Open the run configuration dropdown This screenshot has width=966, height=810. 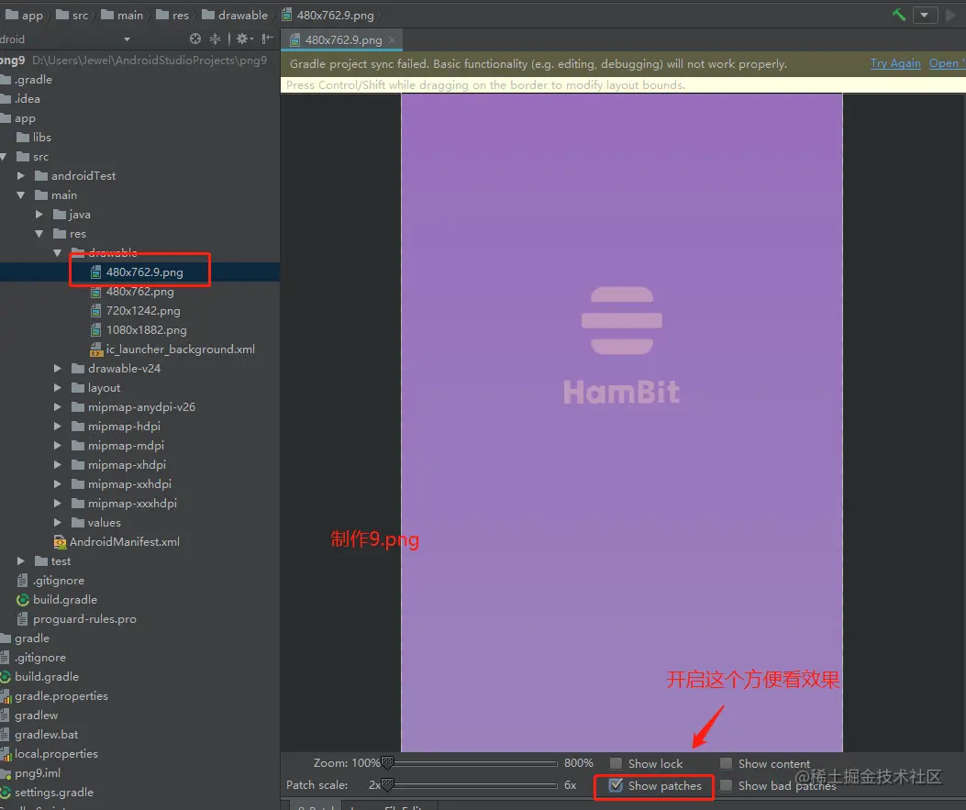coord(925,15)
